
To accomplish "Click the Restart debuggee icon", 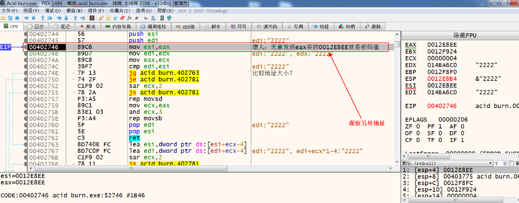I will point(10,18).
